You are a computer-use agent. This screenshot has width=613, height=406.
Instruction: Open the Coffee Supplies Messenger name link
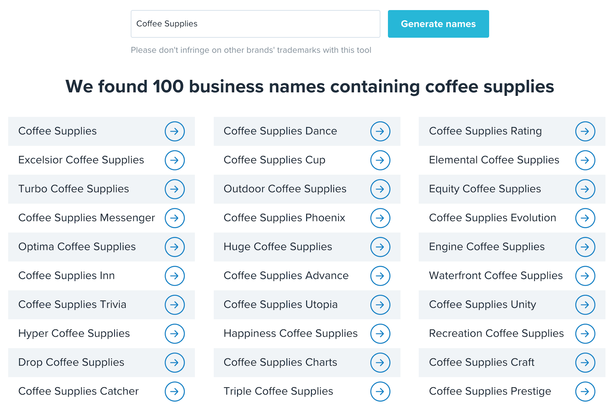(86, 218)
